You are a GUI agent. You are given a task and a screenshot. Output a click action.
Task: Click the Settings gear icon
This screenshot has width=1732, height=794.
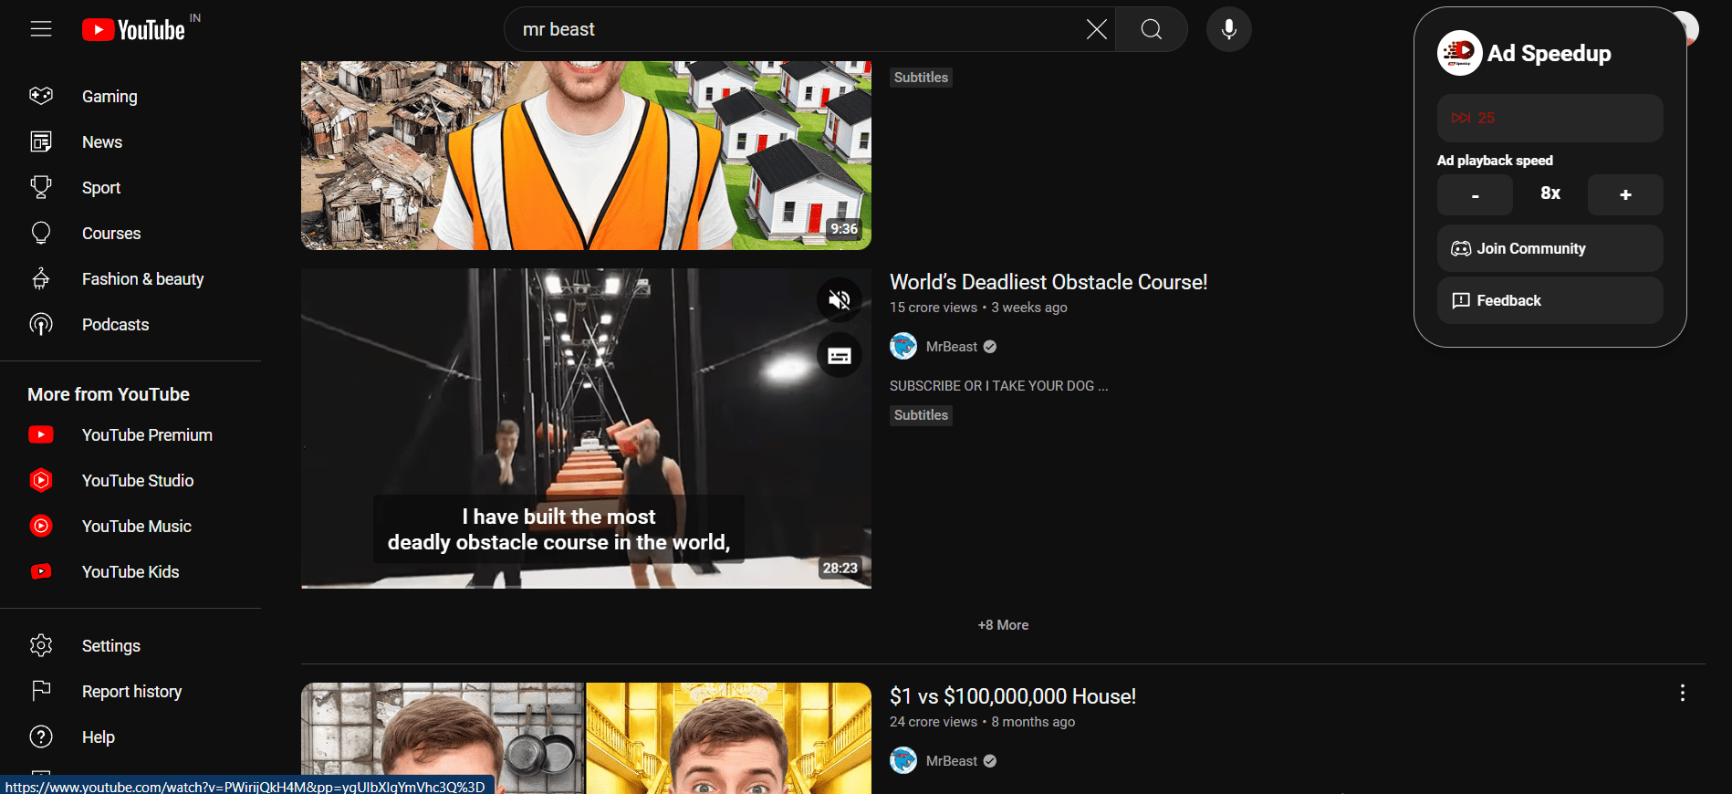point(41,645)
